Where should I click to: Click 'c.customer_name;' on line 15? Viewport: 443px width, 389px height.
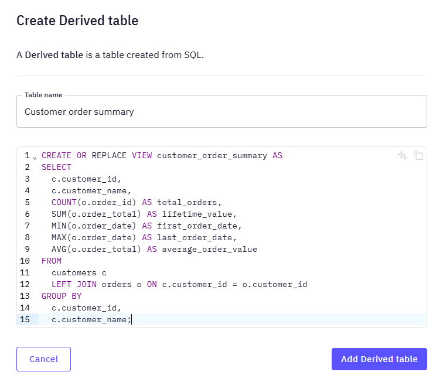pyautogui.click(x=91, y=319)
